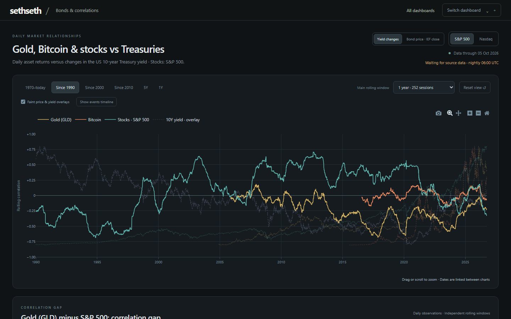511x319 pixels.
Task: Click Show events timeline button
Action: coord(97,102)
